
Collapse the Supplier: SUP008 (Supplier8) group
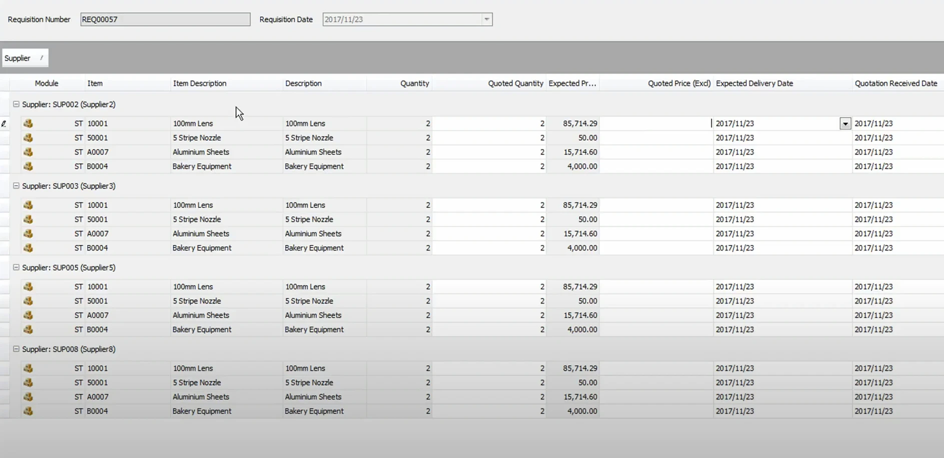tap(16, 349)
